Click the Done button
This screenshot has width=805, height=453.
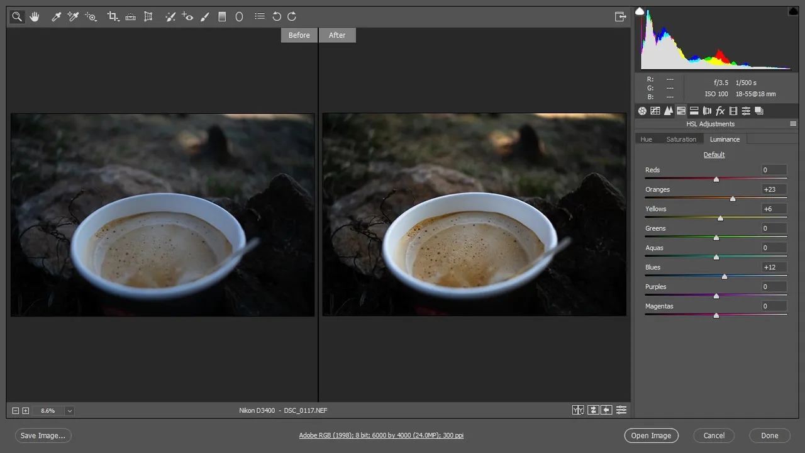(x=770, y=435)
